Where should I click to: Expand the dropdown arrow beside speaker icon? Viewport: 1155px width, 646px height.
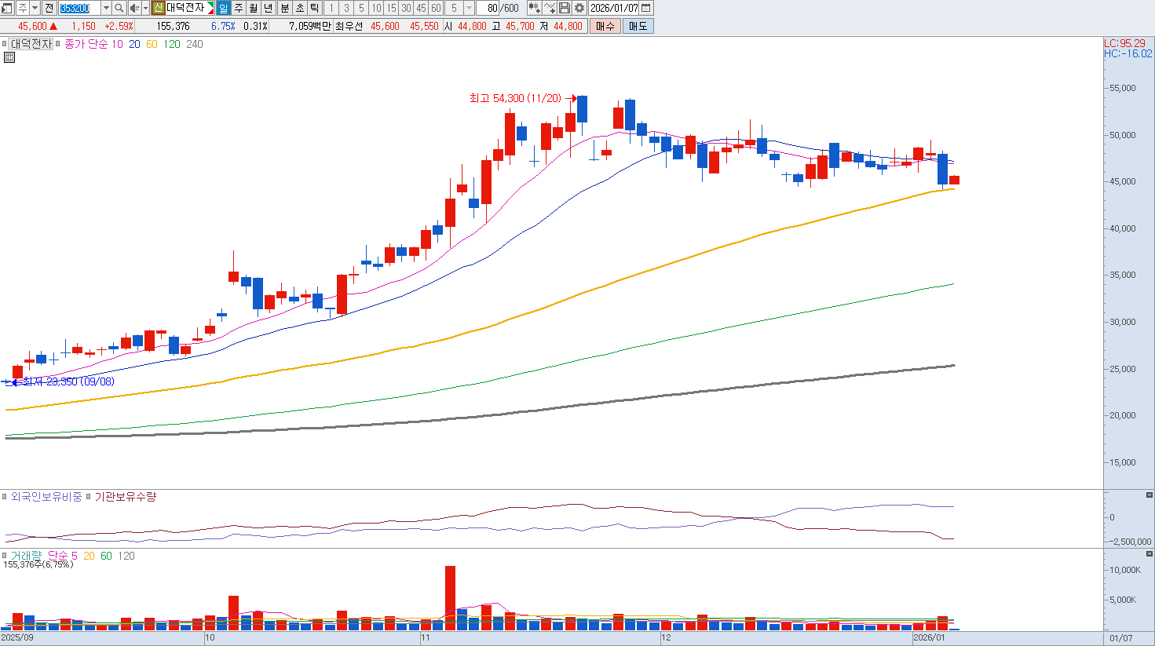(x=145, y=8)
